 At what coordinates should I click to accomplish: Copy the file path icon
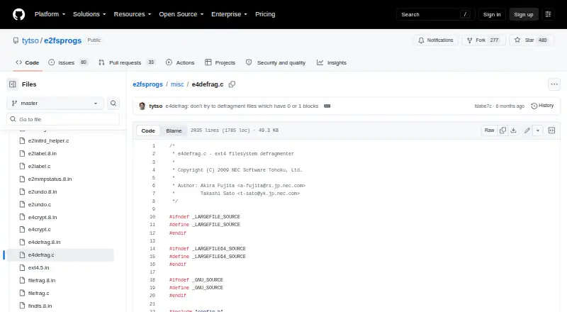point(232,84)
